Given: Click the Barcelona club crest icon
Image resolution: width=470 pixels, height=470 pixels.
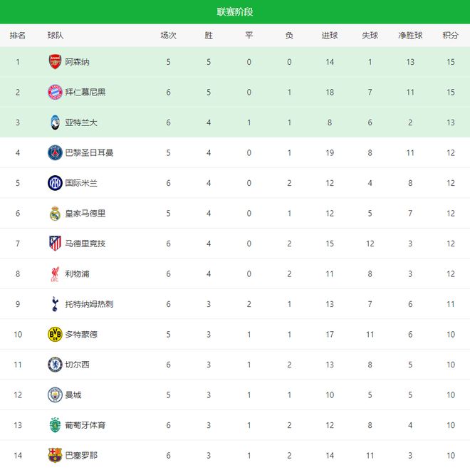Looking at the screenshot, I should pyautogui.click(x=55, y=455).
